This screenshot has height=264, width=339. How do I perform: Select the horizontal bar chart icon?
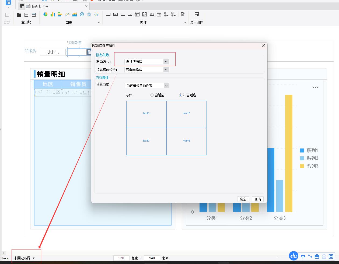point(60,15)
